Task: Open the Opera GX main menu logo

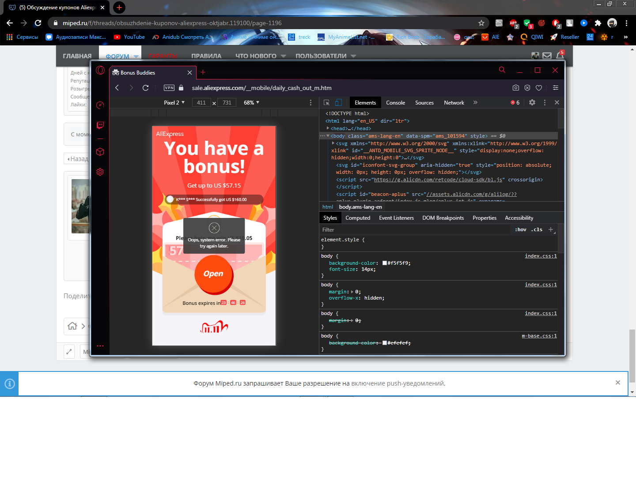Action: tap(100, 70)
